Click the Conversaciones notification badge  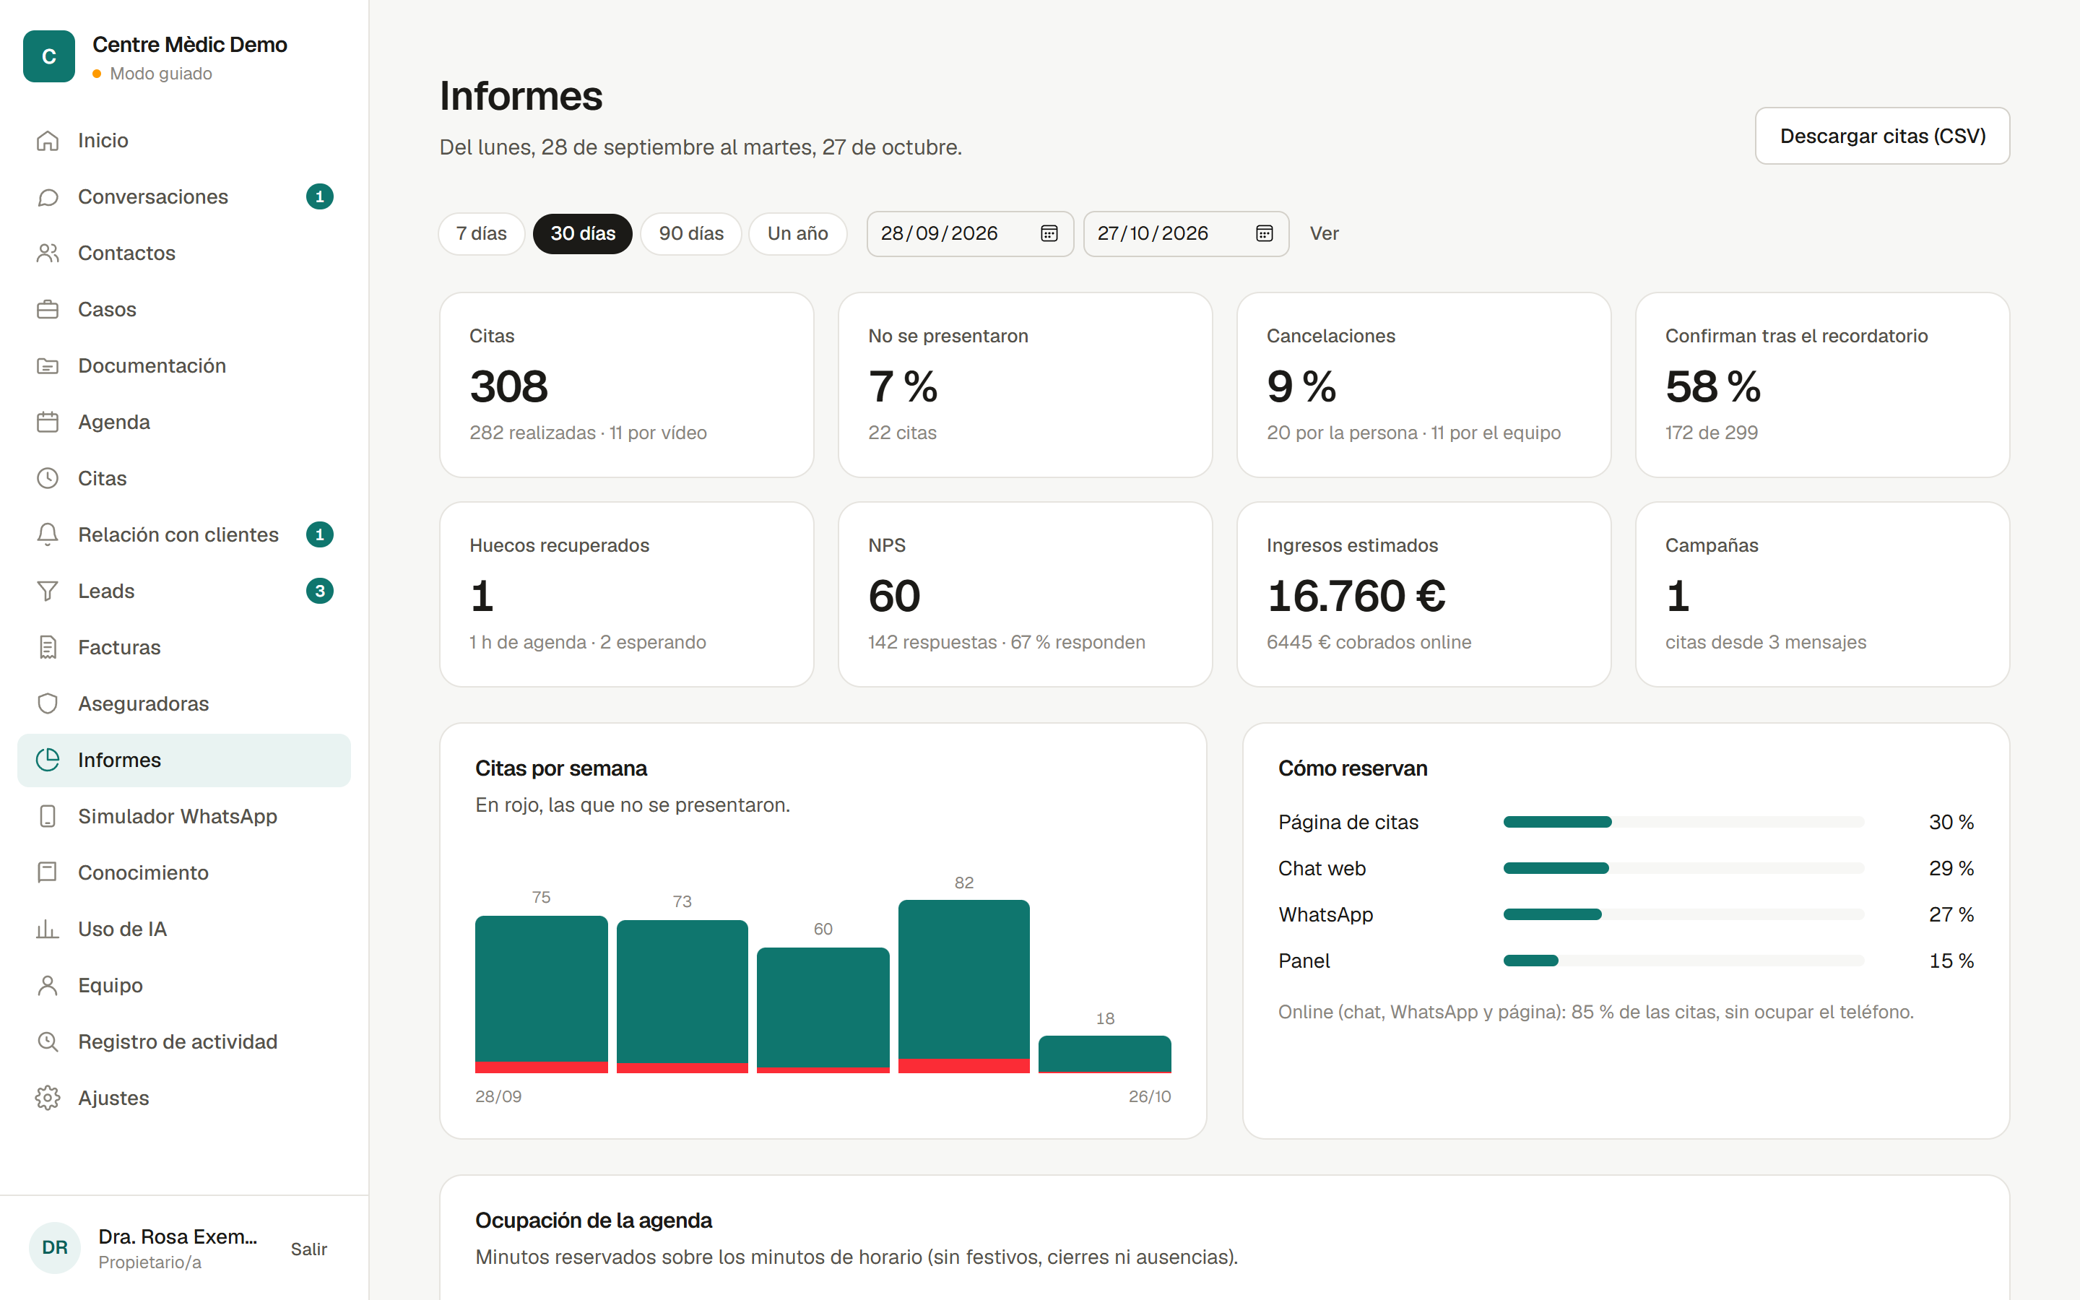pos(320,197)
